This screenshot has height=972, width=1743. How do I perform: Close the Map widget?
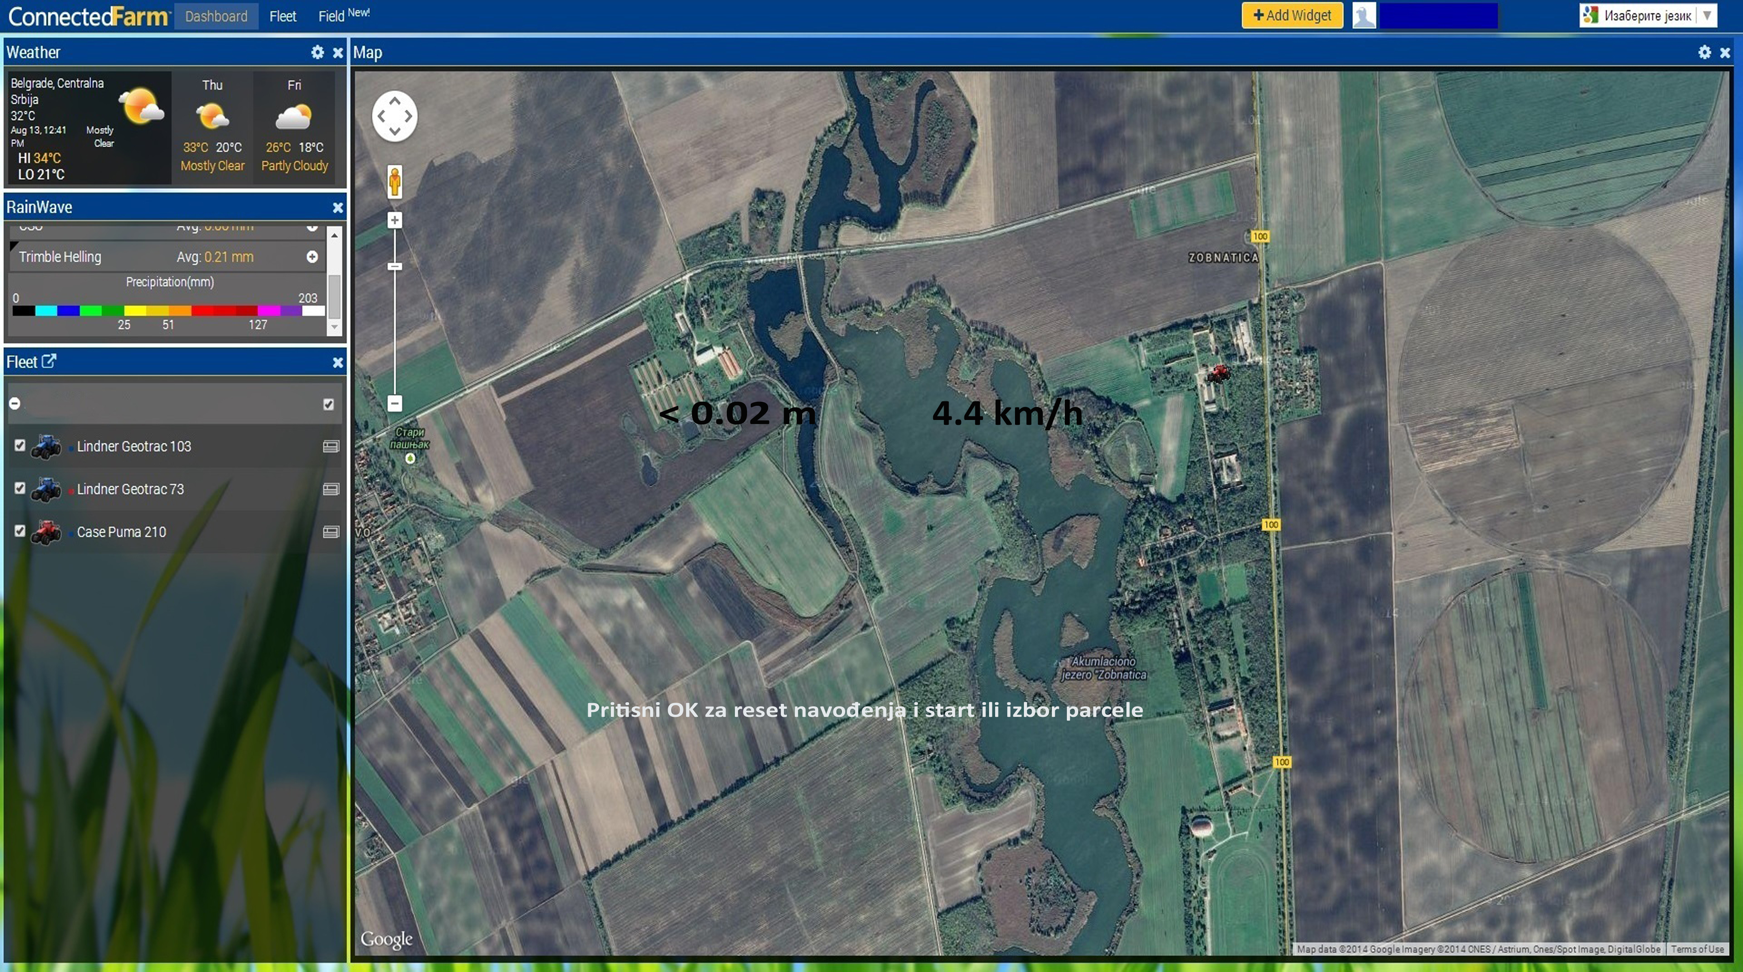point(1725,52)
